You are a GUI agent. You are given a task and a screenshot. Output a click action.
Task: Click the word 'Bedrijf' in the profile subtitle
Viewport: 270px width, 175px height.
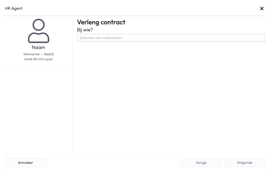(49, 54)
